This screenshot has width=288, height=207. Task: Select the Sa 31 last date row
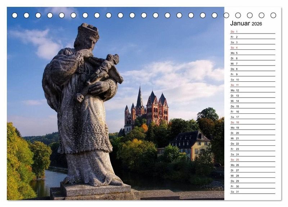(252, 192)
